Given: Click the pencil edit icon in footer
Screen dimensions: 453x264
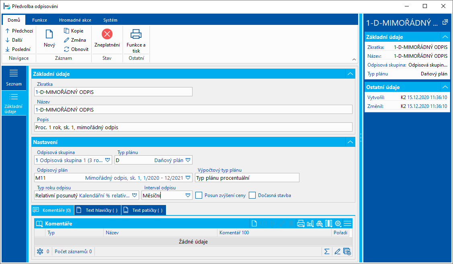Looking at the screenshot, I should (x=337, y=252).
